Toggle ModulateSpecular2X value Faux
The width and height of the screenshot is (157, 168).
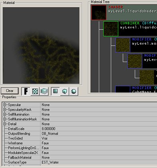click(99, 153)
